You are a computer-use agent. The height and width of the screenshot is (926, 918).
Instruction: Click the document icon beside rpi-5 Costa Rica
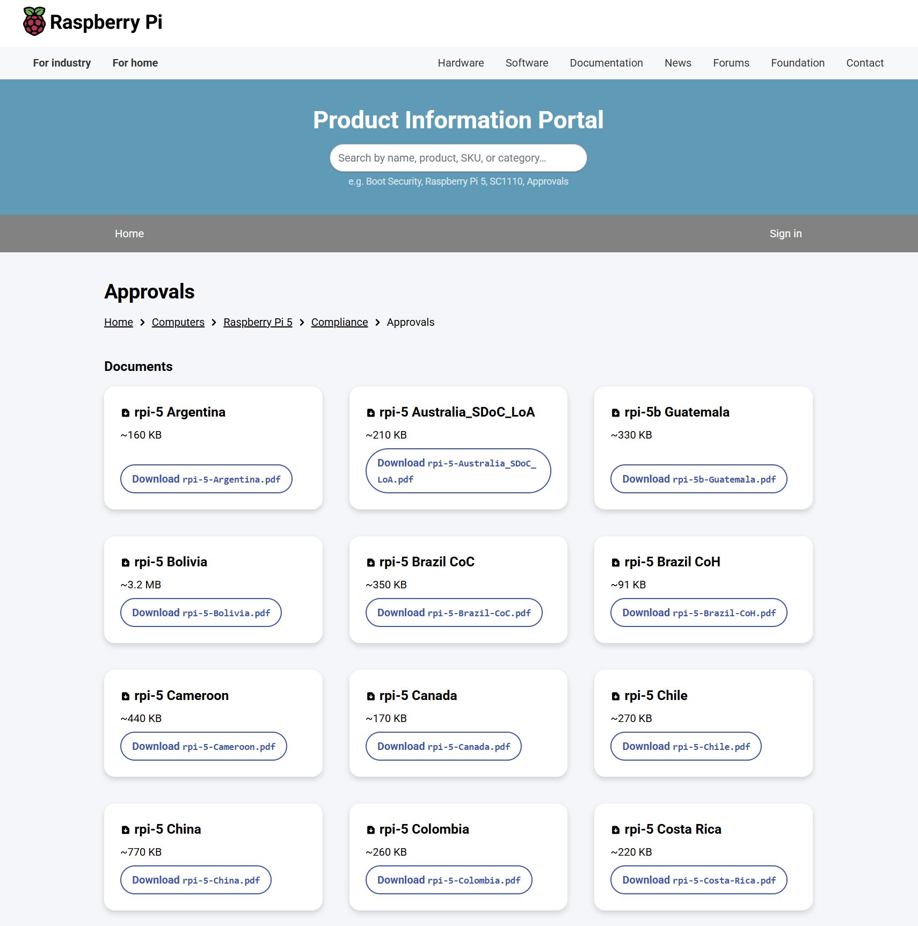pos(616,829)
